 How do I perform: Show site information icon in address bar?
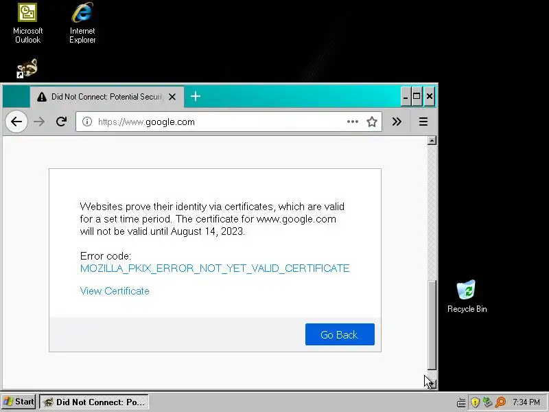pos(87,122)
